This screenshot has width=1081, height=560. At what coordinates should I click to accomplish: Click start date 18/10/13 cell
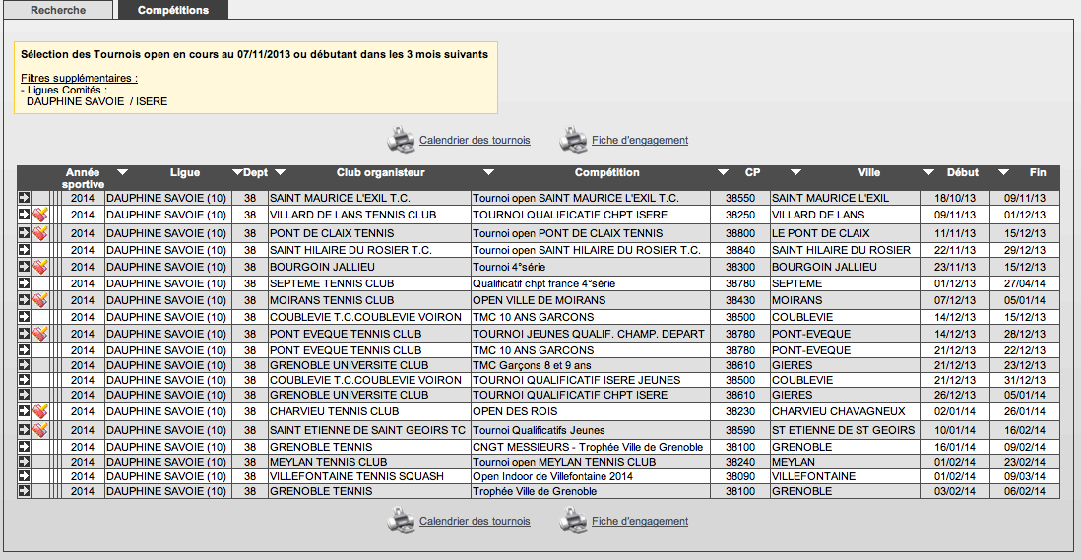(955, 198)
